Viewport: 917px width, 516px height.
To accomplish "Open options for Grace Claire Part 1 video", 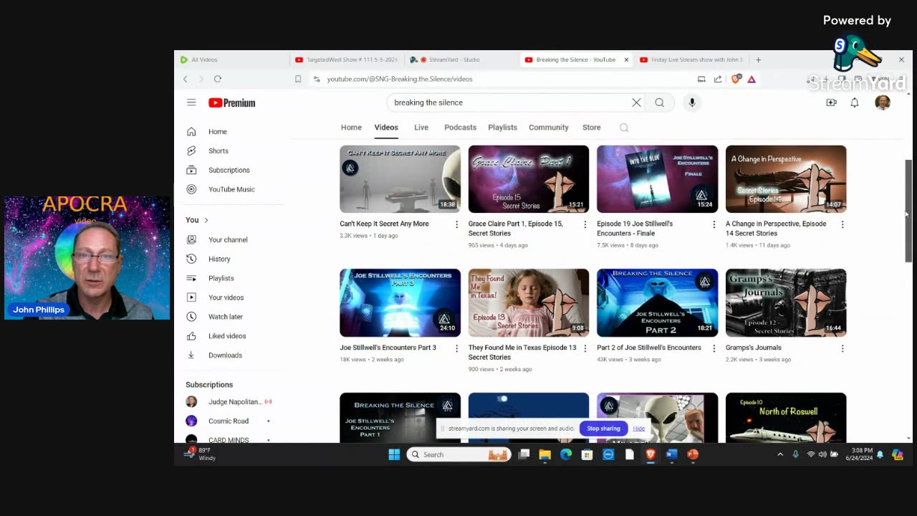I will [x=585, y=224].
